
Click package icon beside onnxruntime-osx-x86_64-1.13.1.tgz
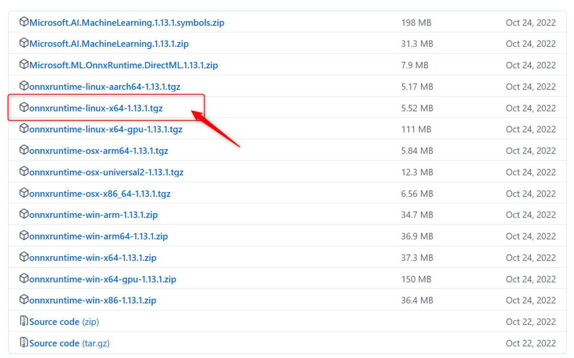tap(24, 193)
